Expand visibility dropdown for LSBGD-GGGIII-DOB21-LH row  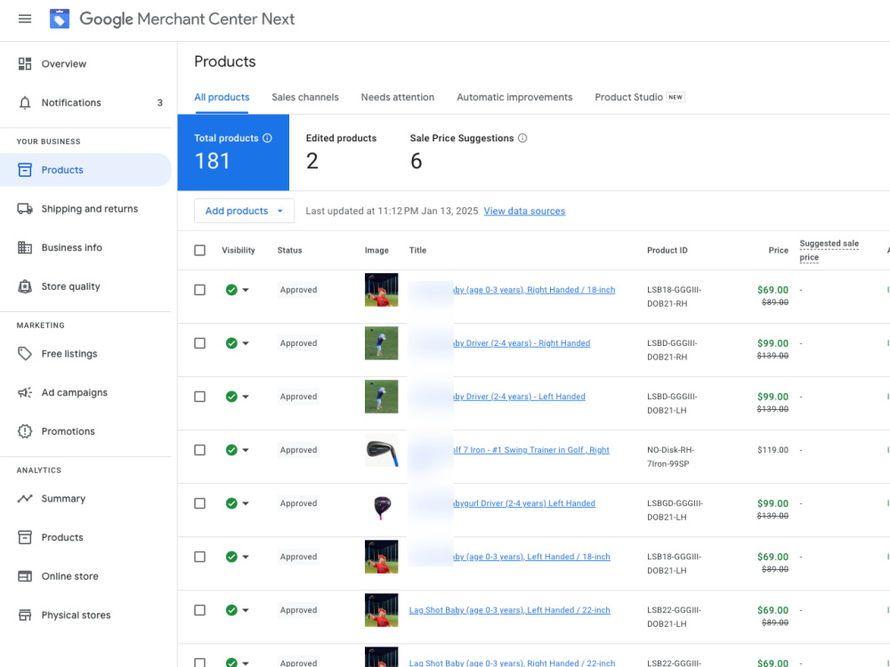click(x=246, y=503)
